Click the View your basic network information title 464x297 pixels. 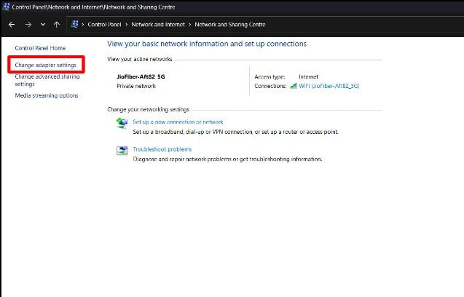[x=207, y=44]
